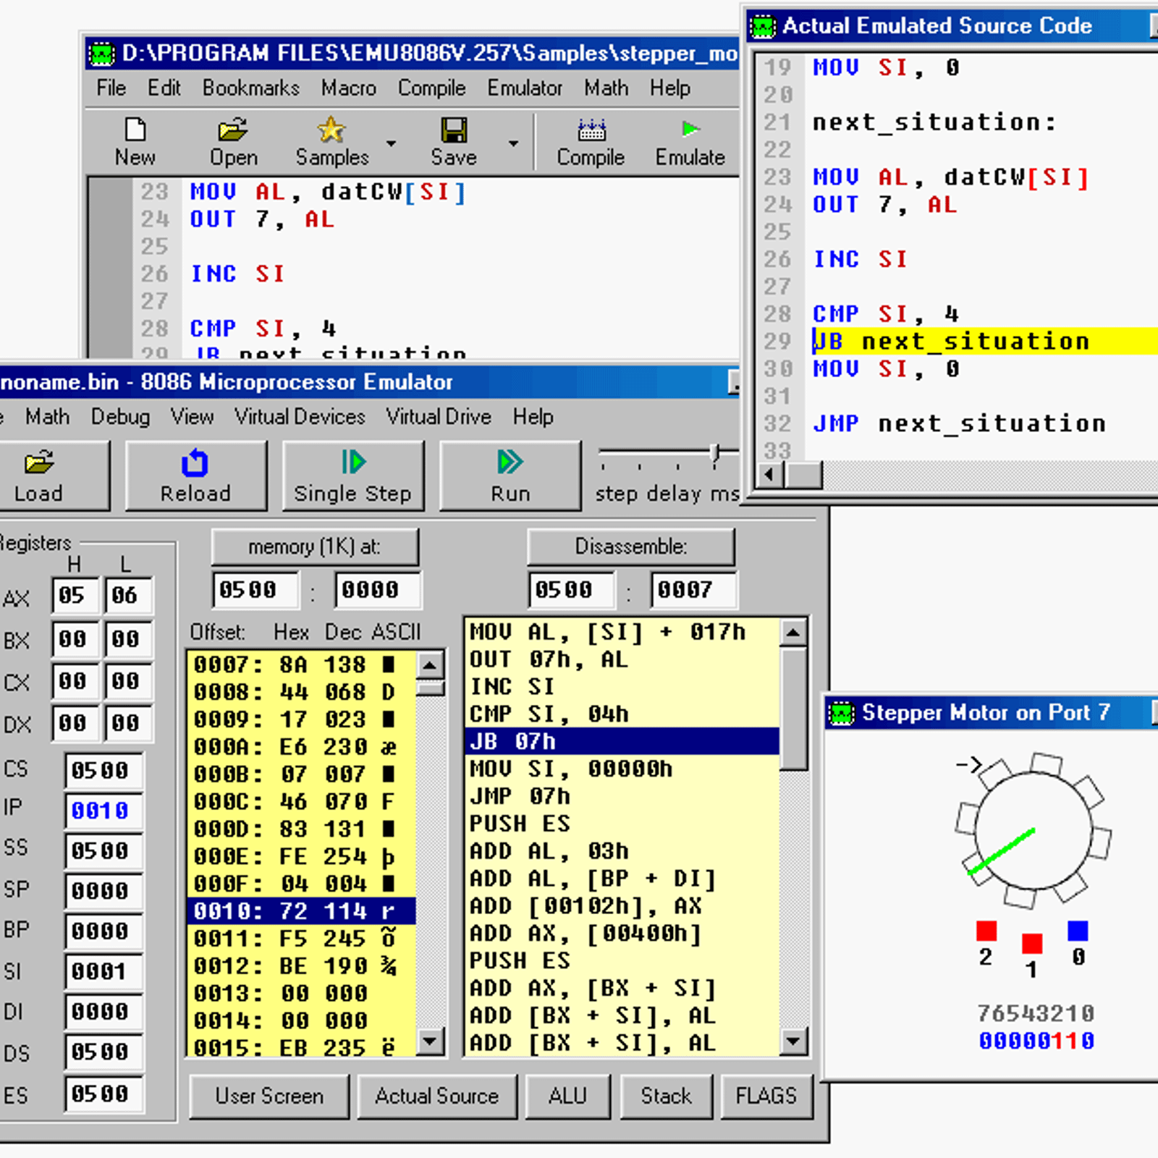Select memory row 0010: 72 114 r

coord(302,911)
